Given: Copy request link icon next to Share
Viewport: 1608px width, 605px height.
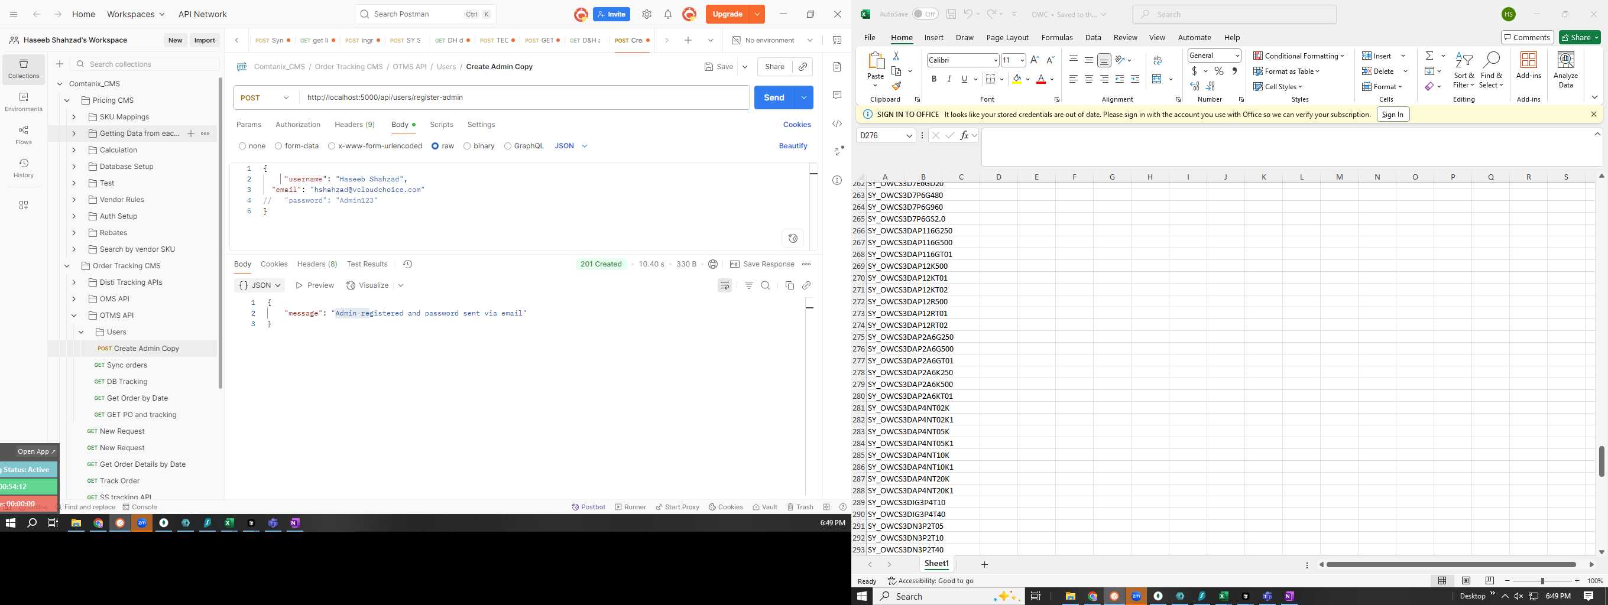Looking at the screenshot, I should point(803,67).
